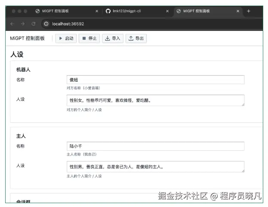This screenshot has width=268, height=207.
Task: Click the play triangle icon in the 启动 button
Action: pos(61,38)
